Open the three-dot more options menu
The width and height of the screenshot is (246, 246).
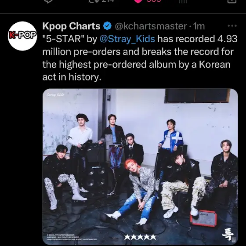click(x=232, y=26)
